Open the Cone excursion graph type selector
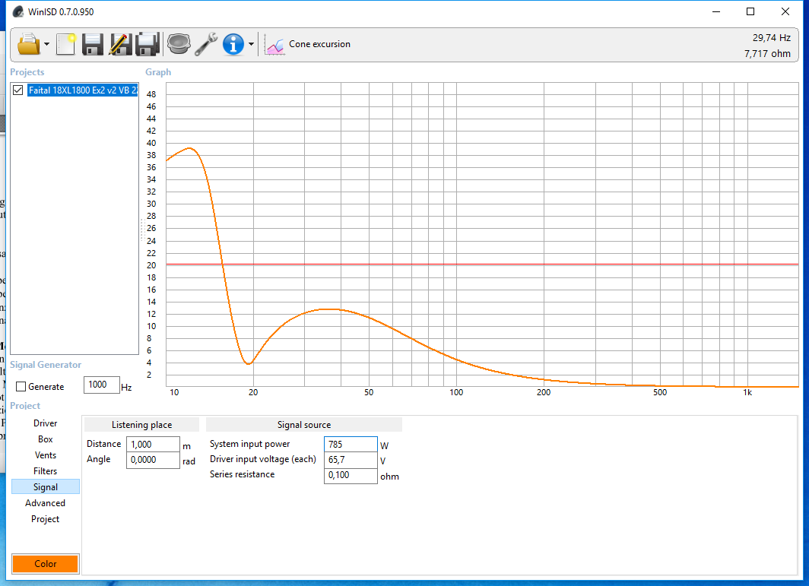 click(308, 44)
